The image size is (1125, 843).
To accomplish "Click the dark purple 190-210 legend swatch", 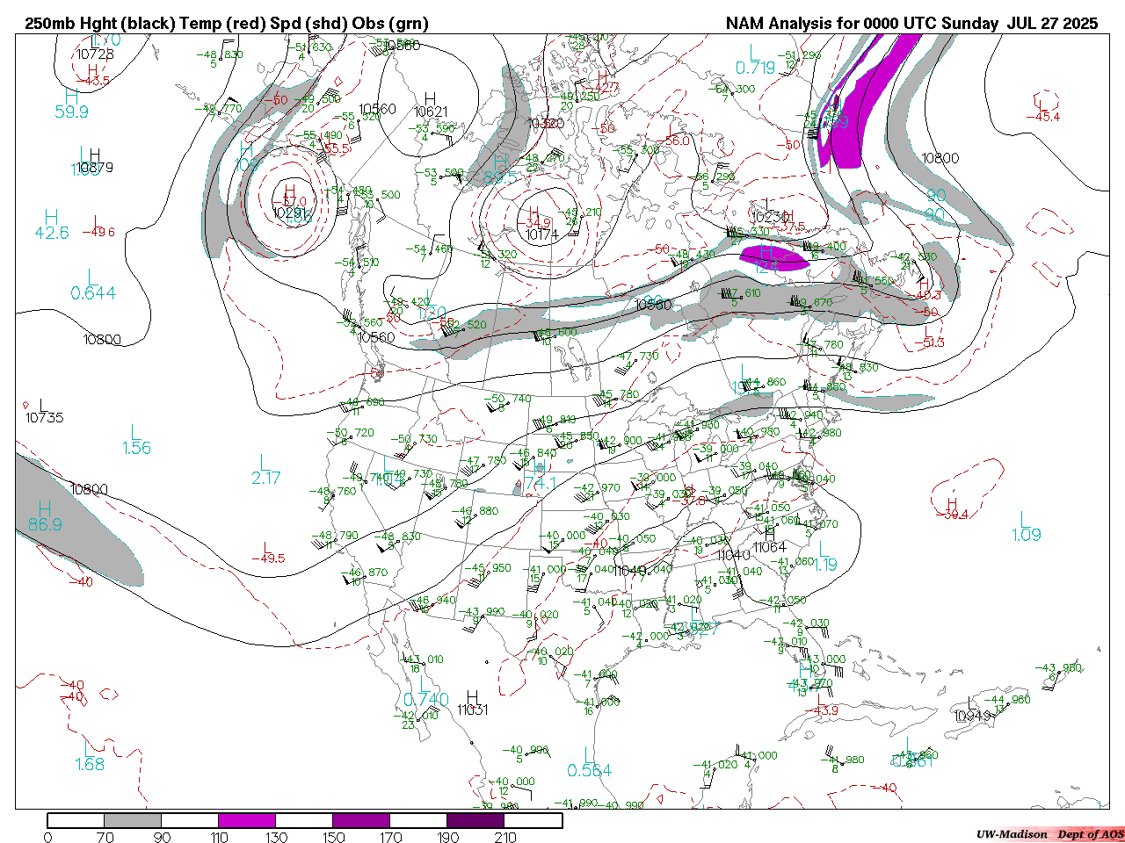I will click(x=475, y=820).
